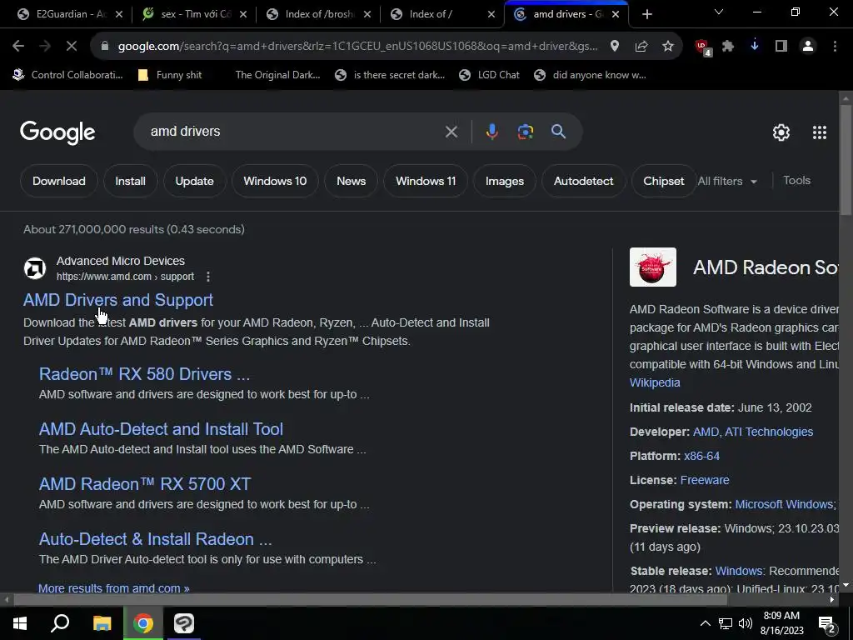Open the Wikipedia link in knowledge panel
This screenshot has width=853, height=640.
tap(655, 382)
